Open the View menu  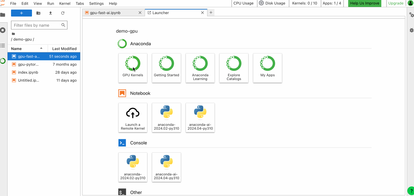(x=38, y=3)
